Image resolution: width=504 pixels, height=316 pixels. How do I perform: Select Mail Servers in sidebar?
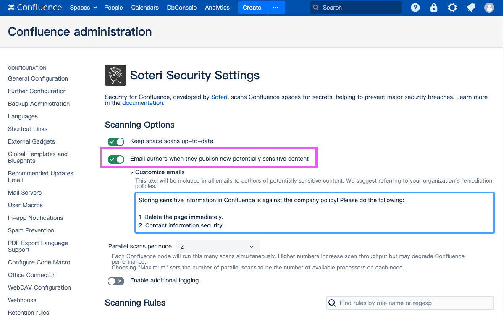(x=25, y=193)
